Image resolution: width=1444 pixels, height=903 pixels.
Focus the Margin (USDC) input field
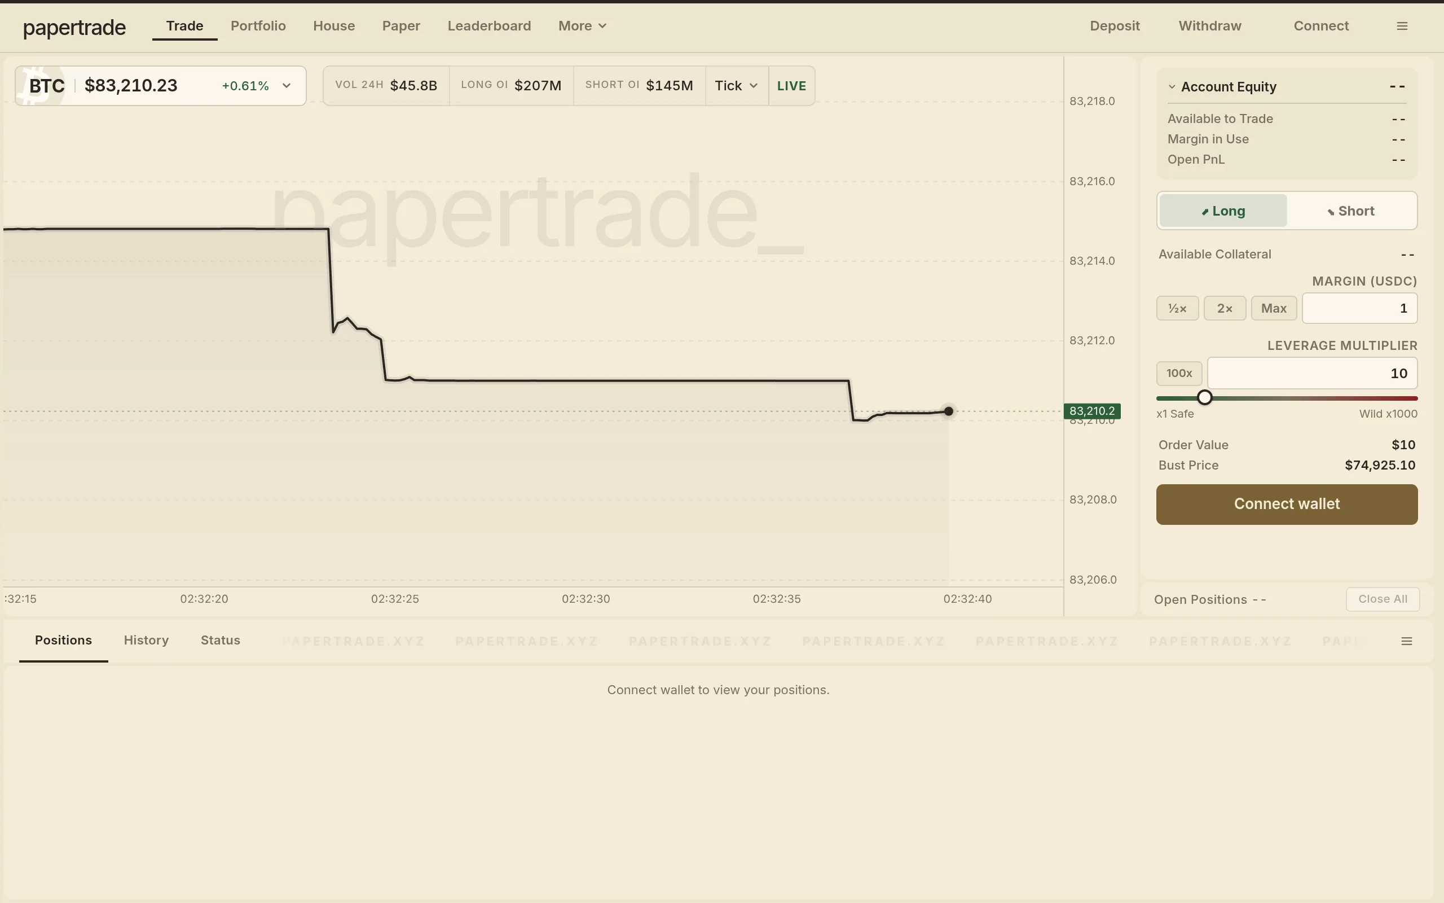[x=1359, y=308]
